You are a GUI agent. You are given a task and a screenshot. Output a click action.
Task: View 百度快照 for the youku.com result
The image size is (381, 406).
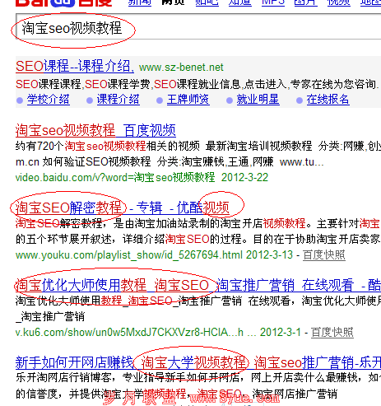tap(324, 255)
